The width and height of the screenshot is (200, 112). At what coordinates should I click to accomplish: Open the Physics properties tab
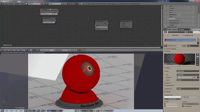[x=192, y=32]
